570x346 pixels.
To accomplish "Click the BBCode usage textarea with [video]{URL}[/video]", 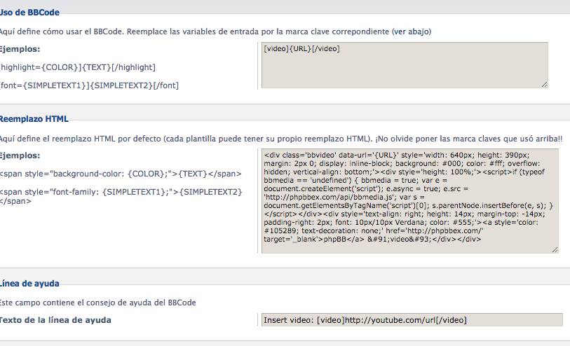I will [405, 65].
